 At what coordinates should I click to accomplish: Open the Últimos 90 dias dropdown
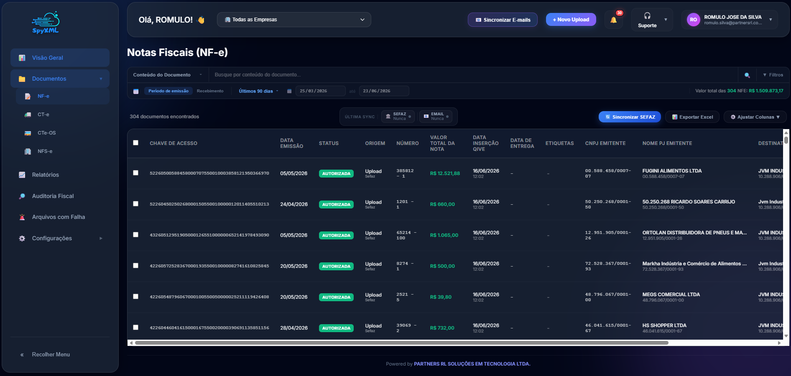coord(258,91)
